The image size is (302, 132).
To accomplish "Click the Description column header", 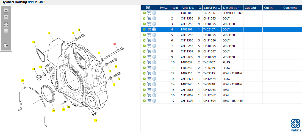I will click(x=231, y=8).
